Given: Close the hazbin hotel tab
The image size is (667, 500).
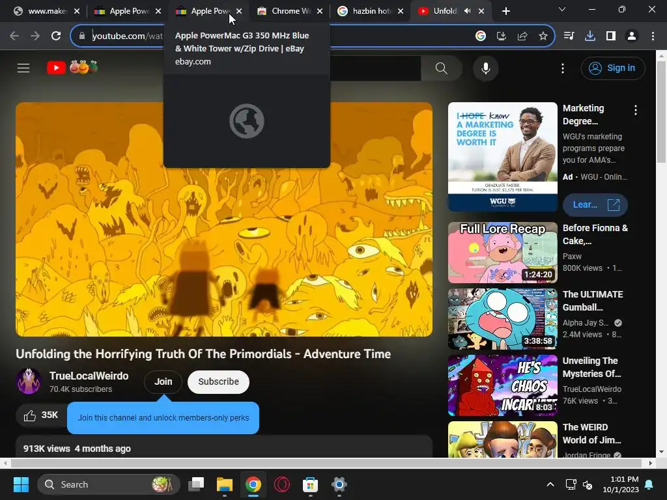Looking at the screenshot, I should (x=401, y=12).
